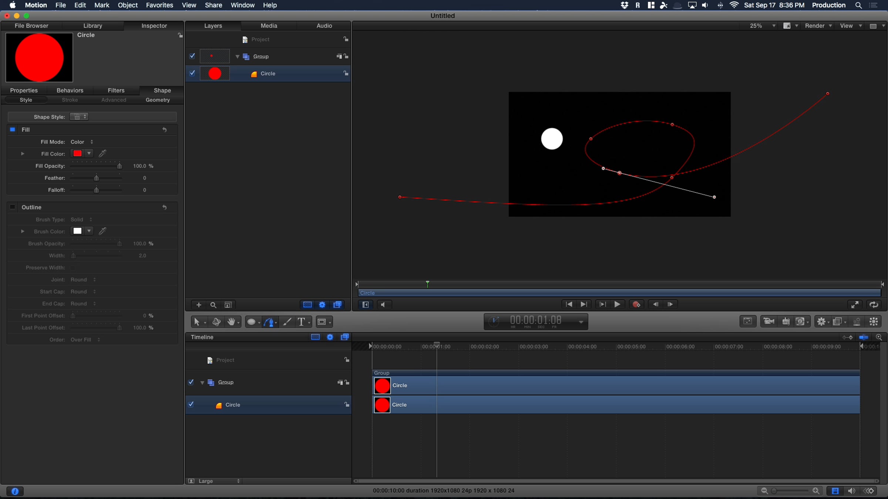888x499 pixels.
Task: Click the add layer plus button
Action: point(199,305)
